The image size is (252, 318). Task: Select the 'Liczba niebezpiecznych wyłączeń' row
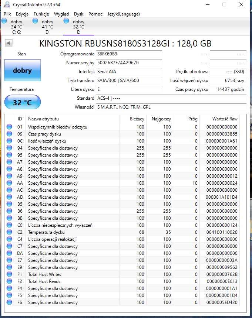click(122, 225)
